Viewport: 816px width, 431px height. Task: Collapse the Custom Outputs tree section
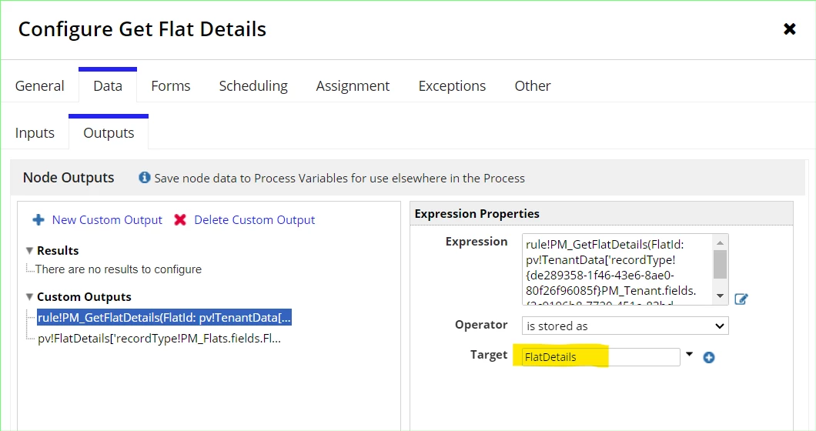pos(30,297)
